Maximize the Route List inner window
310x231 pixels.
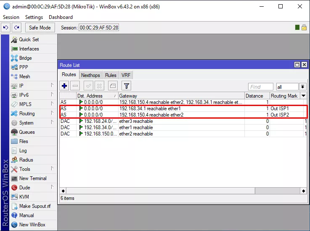point(297,65)
